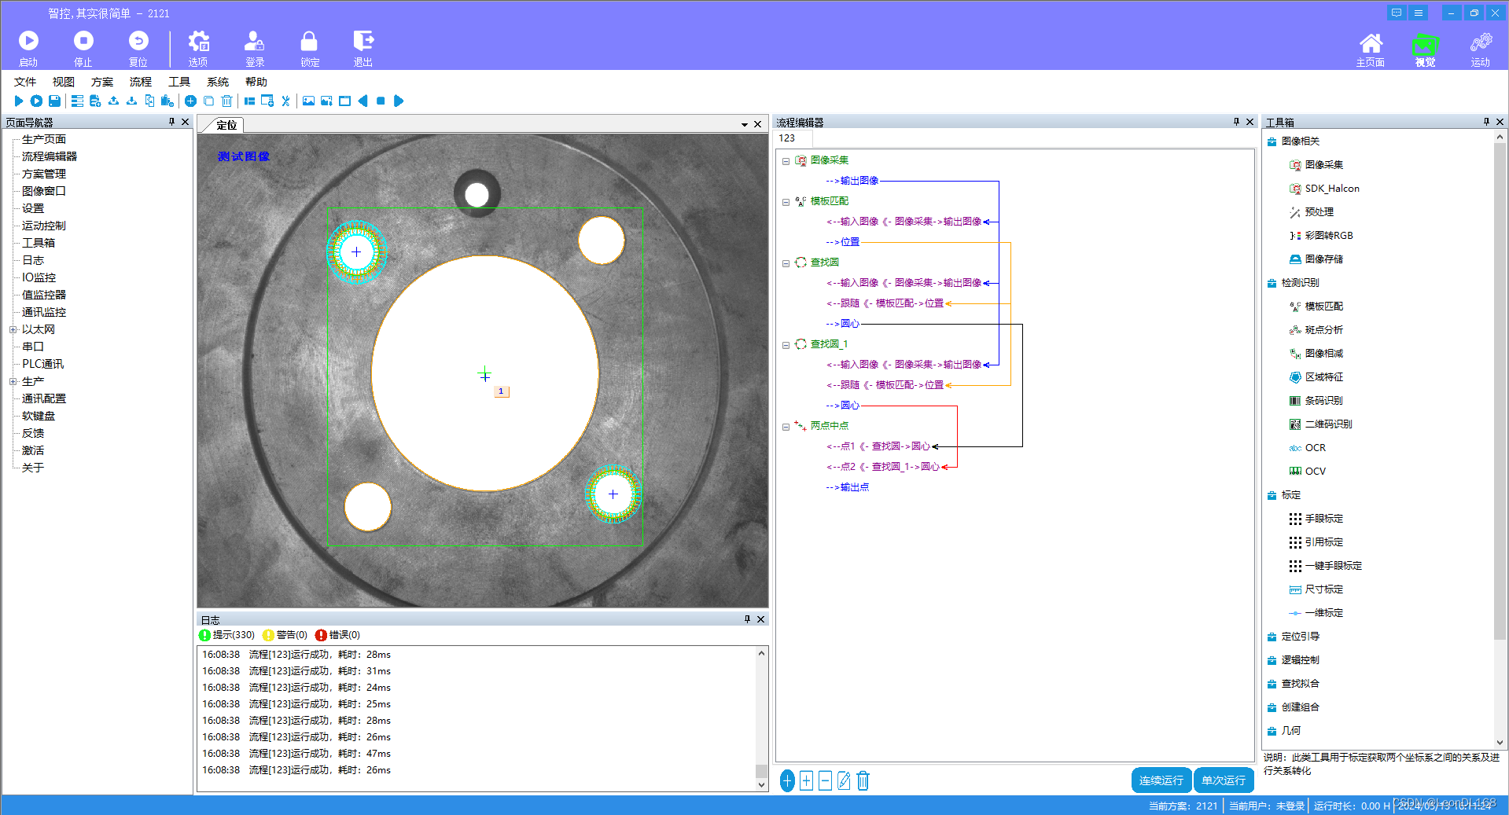Collapse the 查找圆_1 flow node
This screenshot has height=815, width=1509.
click(x=786, y=345)
